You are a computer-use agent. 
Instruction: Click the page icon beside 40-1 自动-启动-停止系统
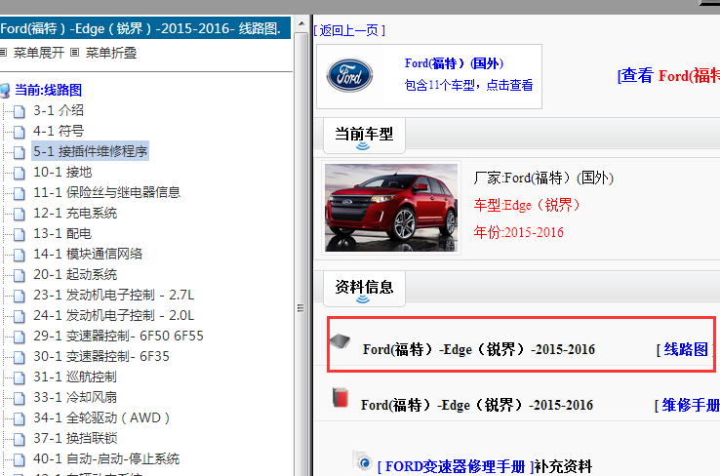(x=19, y=460)
